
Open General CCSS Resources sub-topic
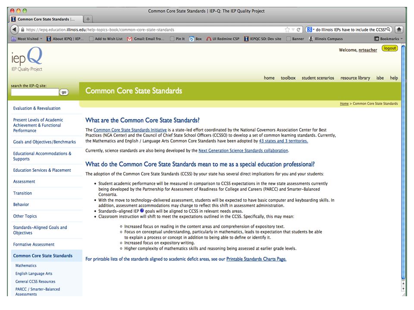35,281
